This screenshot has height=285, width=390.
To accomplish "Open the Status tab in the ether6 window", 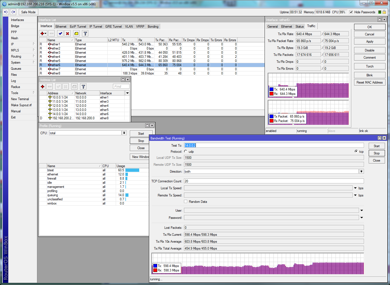I will tap(299, 26).
